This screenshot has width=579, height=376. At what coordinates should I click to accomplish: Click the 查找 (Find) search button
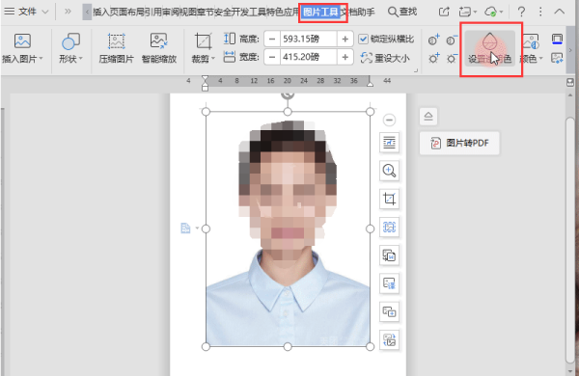402,13
